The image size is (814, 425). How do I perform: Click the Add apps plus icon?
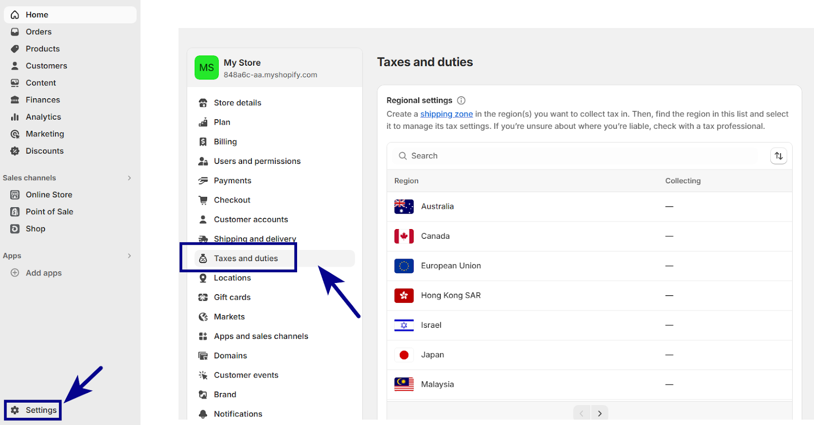point(15,273)
